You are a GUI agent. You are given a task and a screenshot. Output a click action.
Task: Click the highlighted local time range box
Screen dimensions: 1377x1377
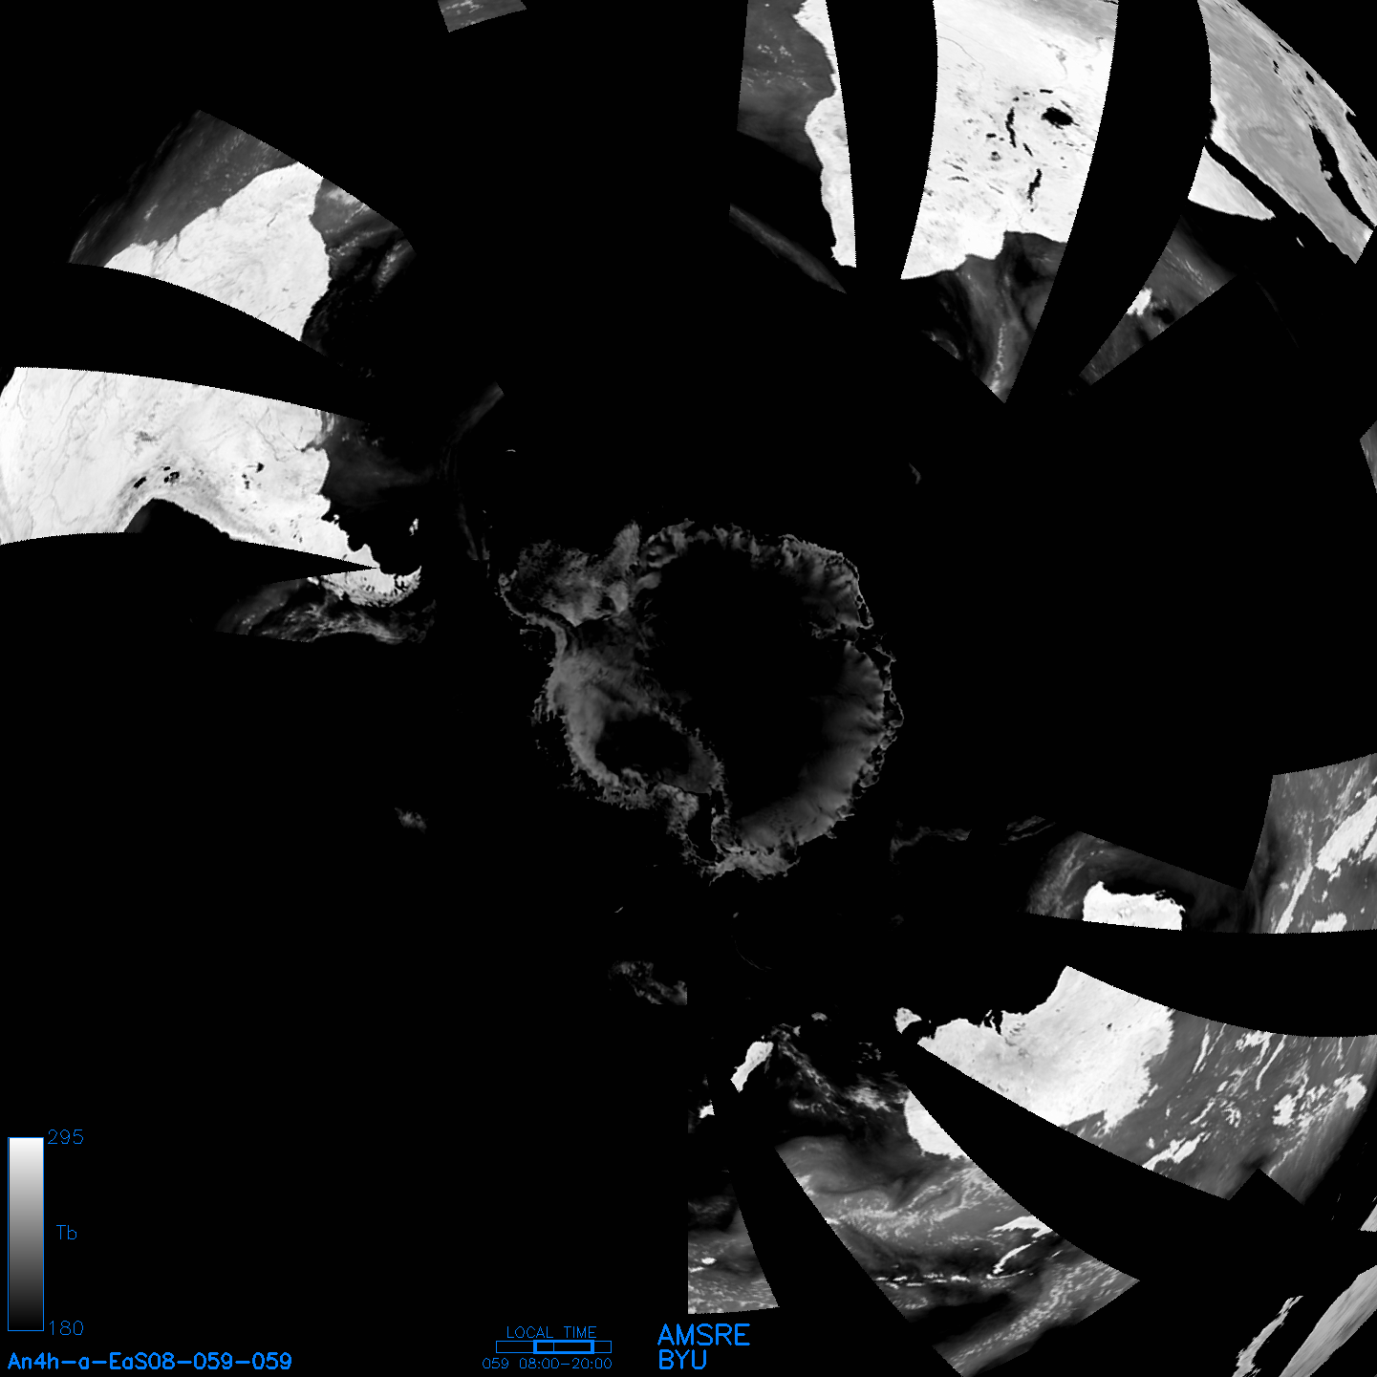coord(563,1346)
